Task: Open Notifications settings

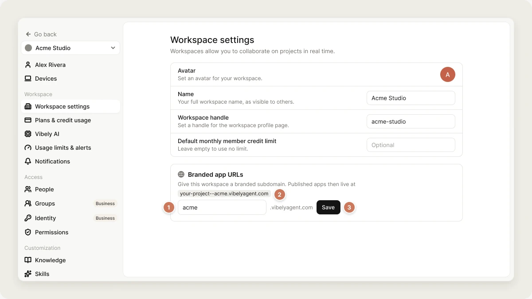Action: click(70, 161)
